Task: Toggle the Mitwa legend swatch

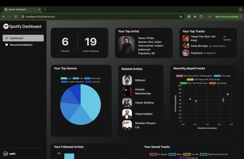Action: tap(172, 154)
